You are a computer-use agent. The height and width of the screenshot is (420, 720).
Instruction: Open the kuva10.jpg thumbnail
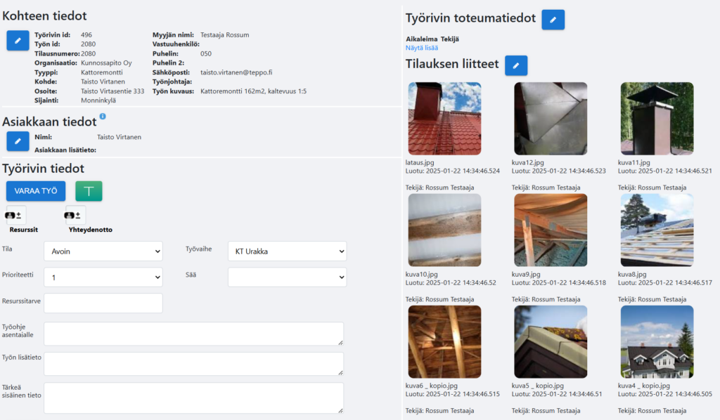444,230
